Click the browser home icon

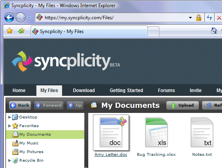[214, 31]
